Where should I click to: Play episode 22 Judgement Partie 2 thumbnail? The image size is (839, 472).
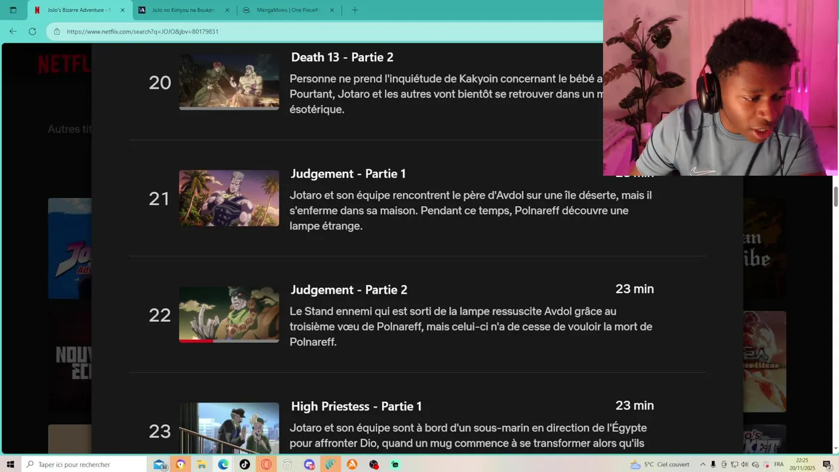(x=229, y=314)
